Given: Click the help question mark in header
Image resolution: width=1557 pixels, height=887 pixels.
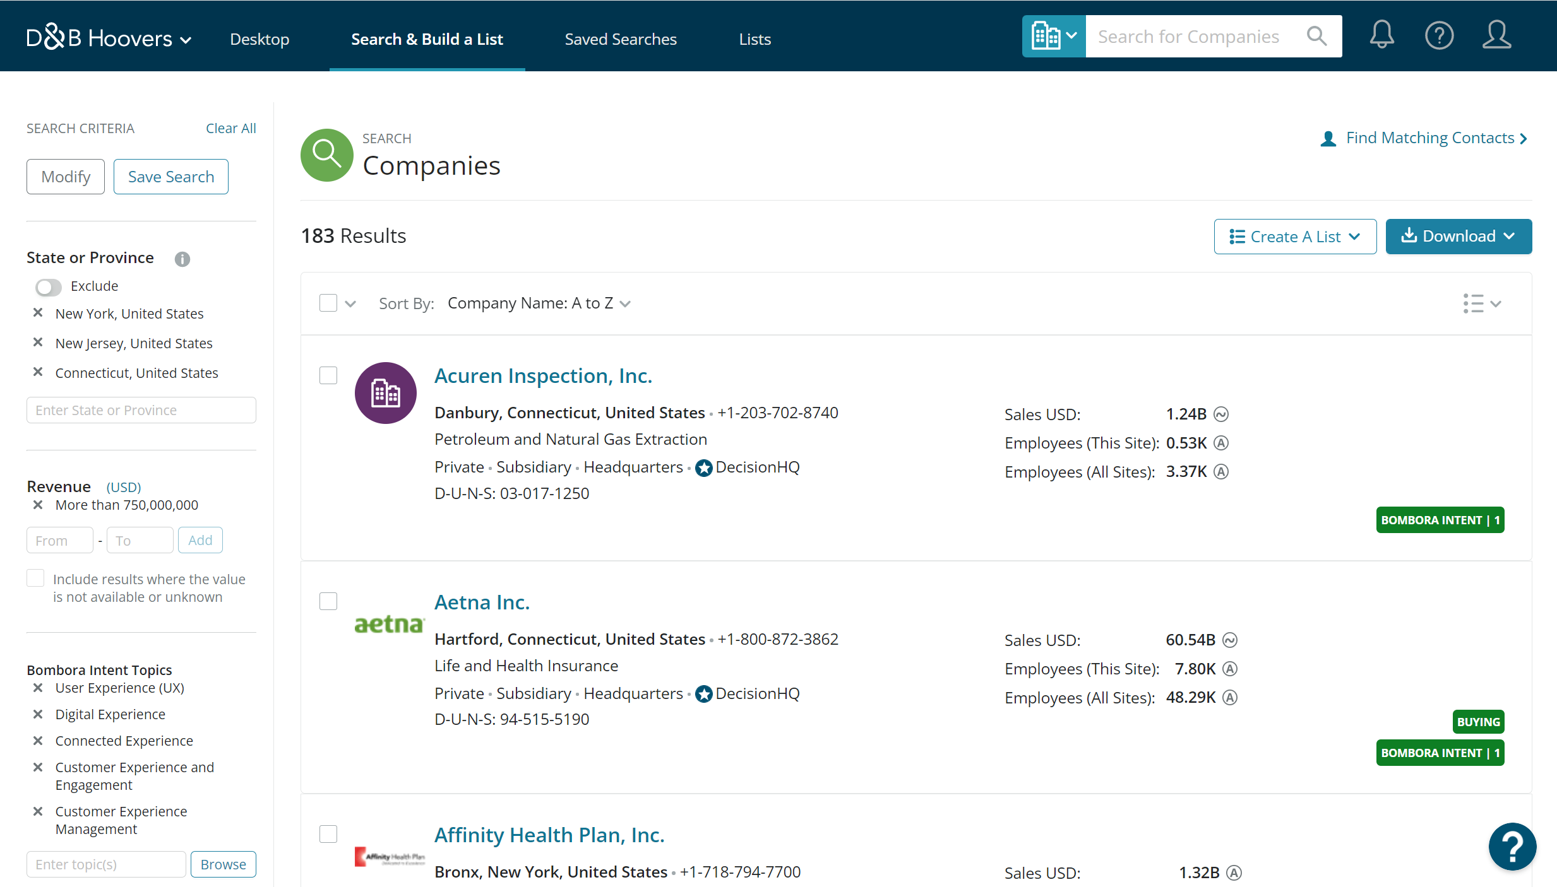Looking at the screenshot, I should click(1439, 35).
